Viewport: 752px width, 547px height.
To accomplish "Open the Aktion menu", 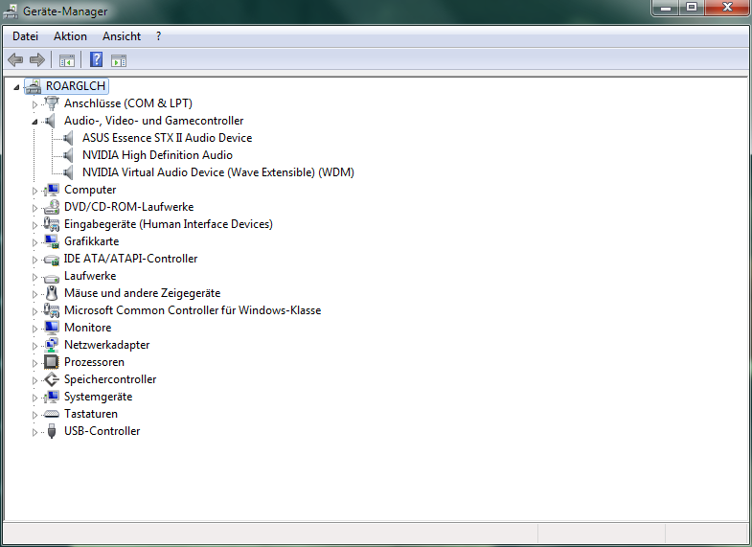I will coord(71,36).
